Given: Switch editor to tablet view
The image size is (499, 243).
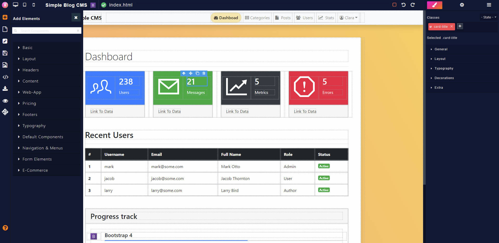Looking at the screenshot, I should [24, 4].
